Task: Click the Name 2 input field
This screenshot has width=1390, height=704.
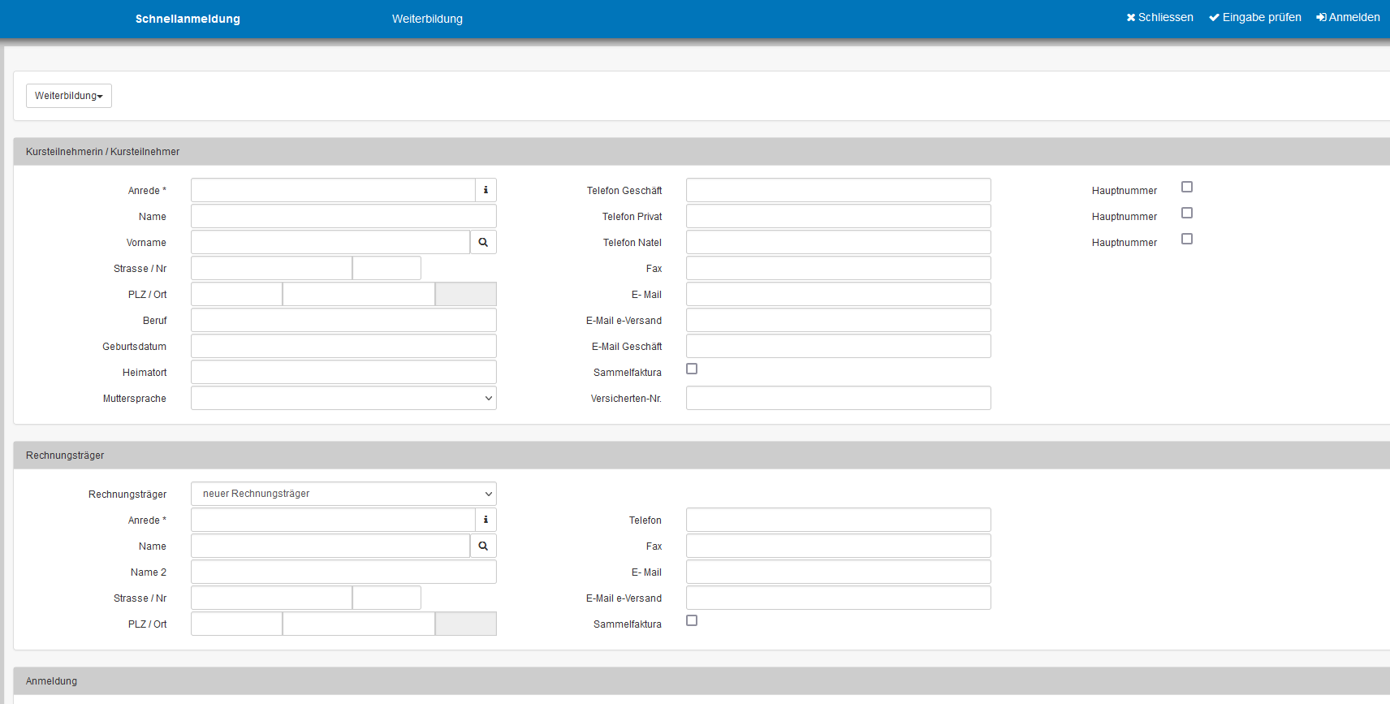Action: point(343,572)
